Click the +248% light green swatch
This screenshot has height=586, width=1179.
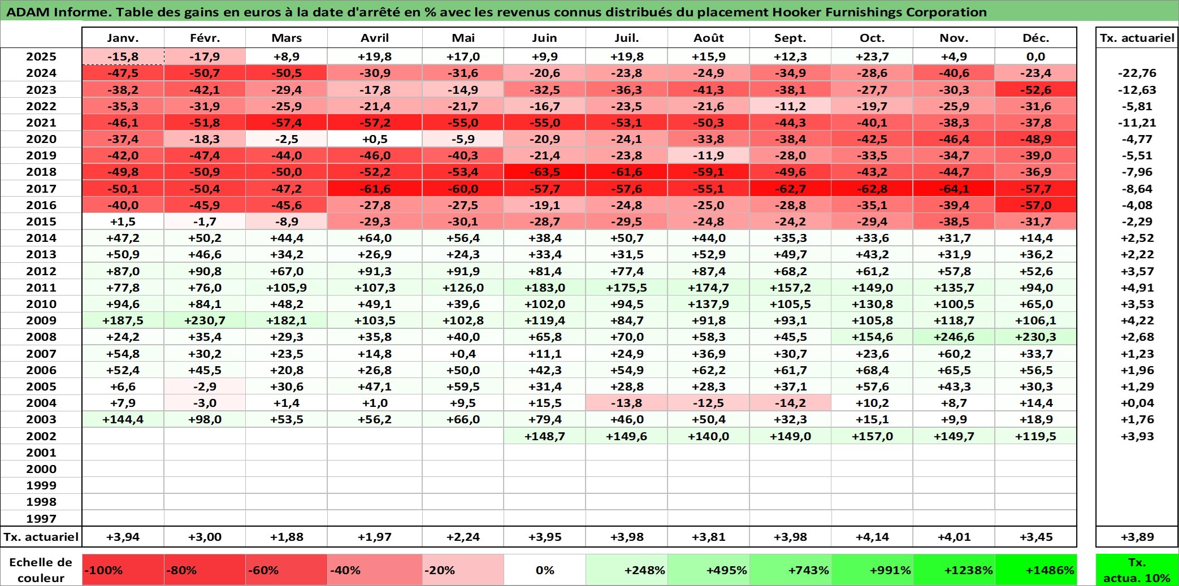627,570
